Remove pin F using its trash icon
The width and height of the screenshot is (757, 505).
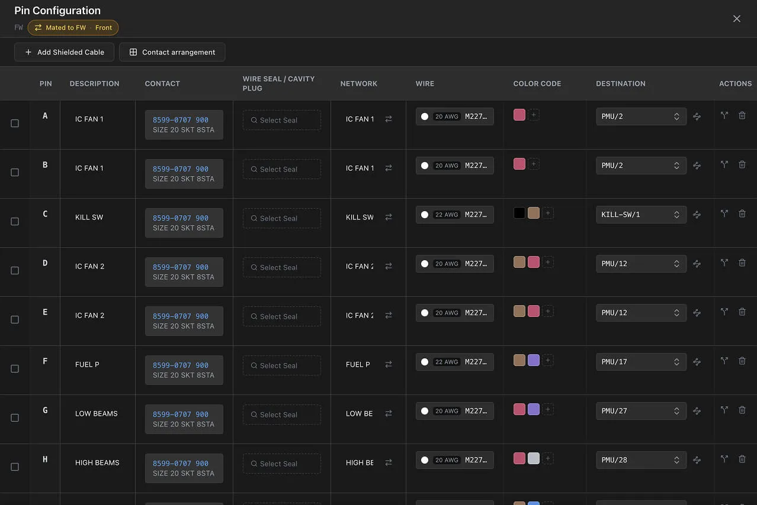pos(742,361)
